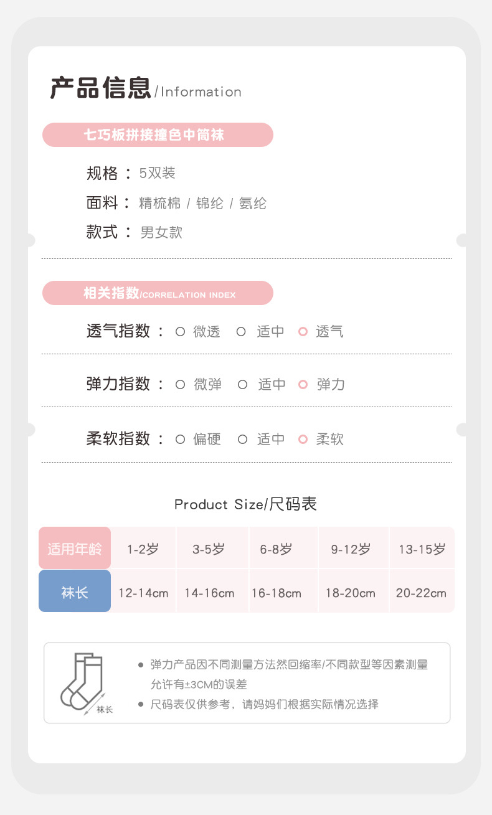Click the 相关指数 correlation index banner
Viewport: 492px width, 815px height.
coord(158,293)
